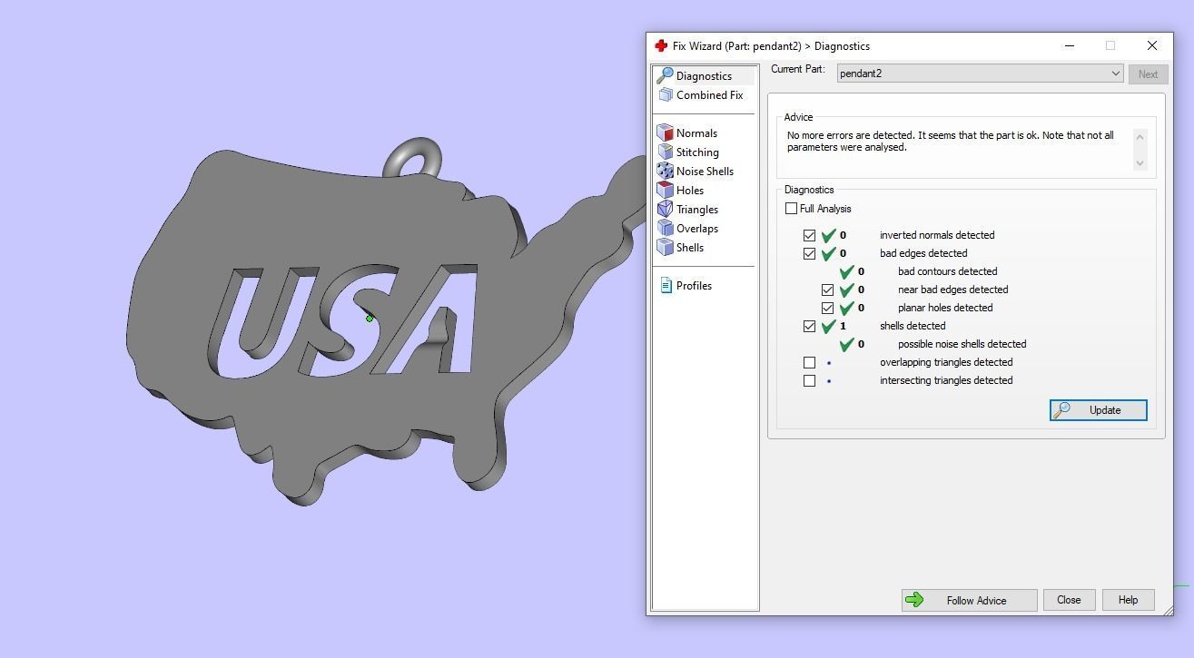The height and width of the screenshot is (658, 1194).
Task: Enable overlapping triangles detected checkbox
Action: pos(809,362)
